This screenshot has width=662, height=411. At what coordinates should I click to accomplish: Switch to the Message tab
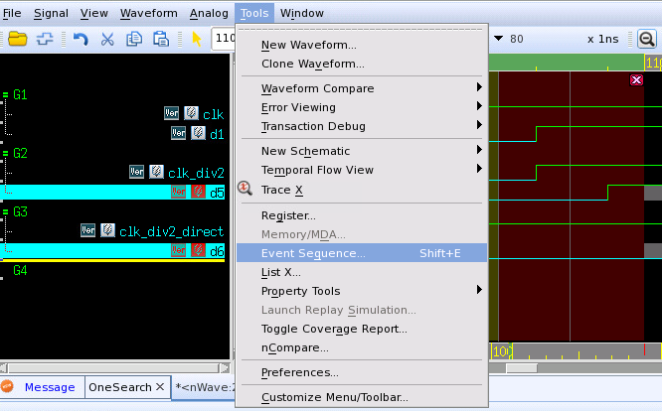(x=50, y=387)
